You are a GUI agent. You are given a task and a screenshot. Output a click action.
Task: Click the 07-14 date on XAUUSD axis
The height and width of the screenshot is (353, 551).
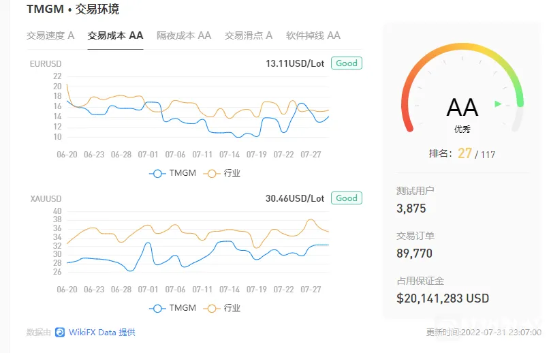(230, 290)
